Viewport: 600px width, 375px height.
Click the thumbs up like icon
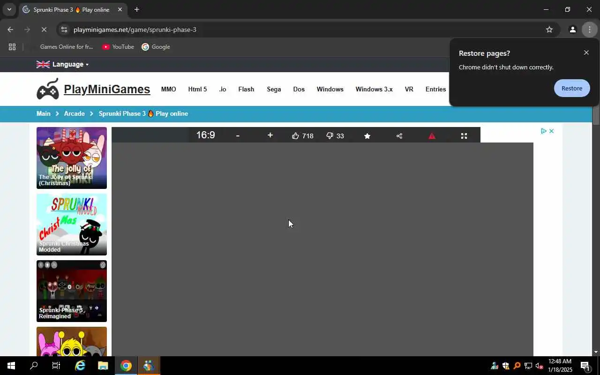click(x=295, y=136)
